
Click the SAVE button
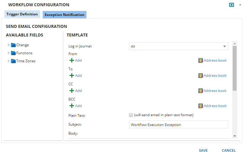[203, 151]
